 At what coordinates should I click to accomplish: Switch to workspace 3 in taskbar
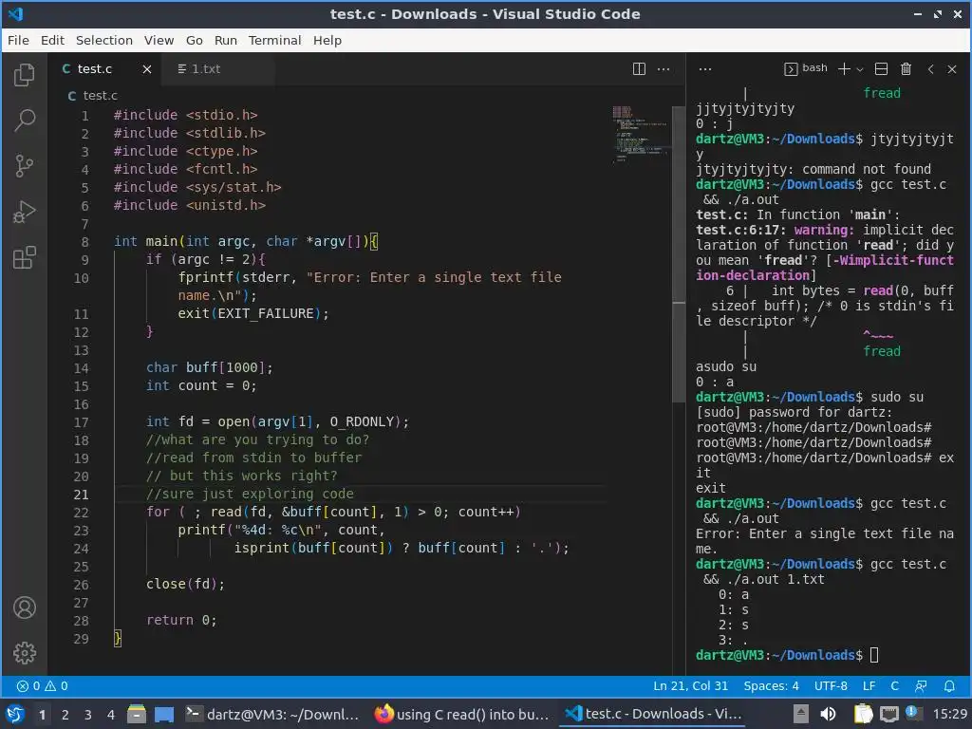click(x=88, y=715)
